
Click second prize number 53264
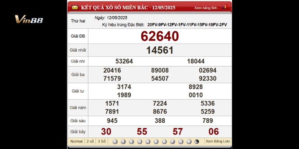(x=124, y=61)
